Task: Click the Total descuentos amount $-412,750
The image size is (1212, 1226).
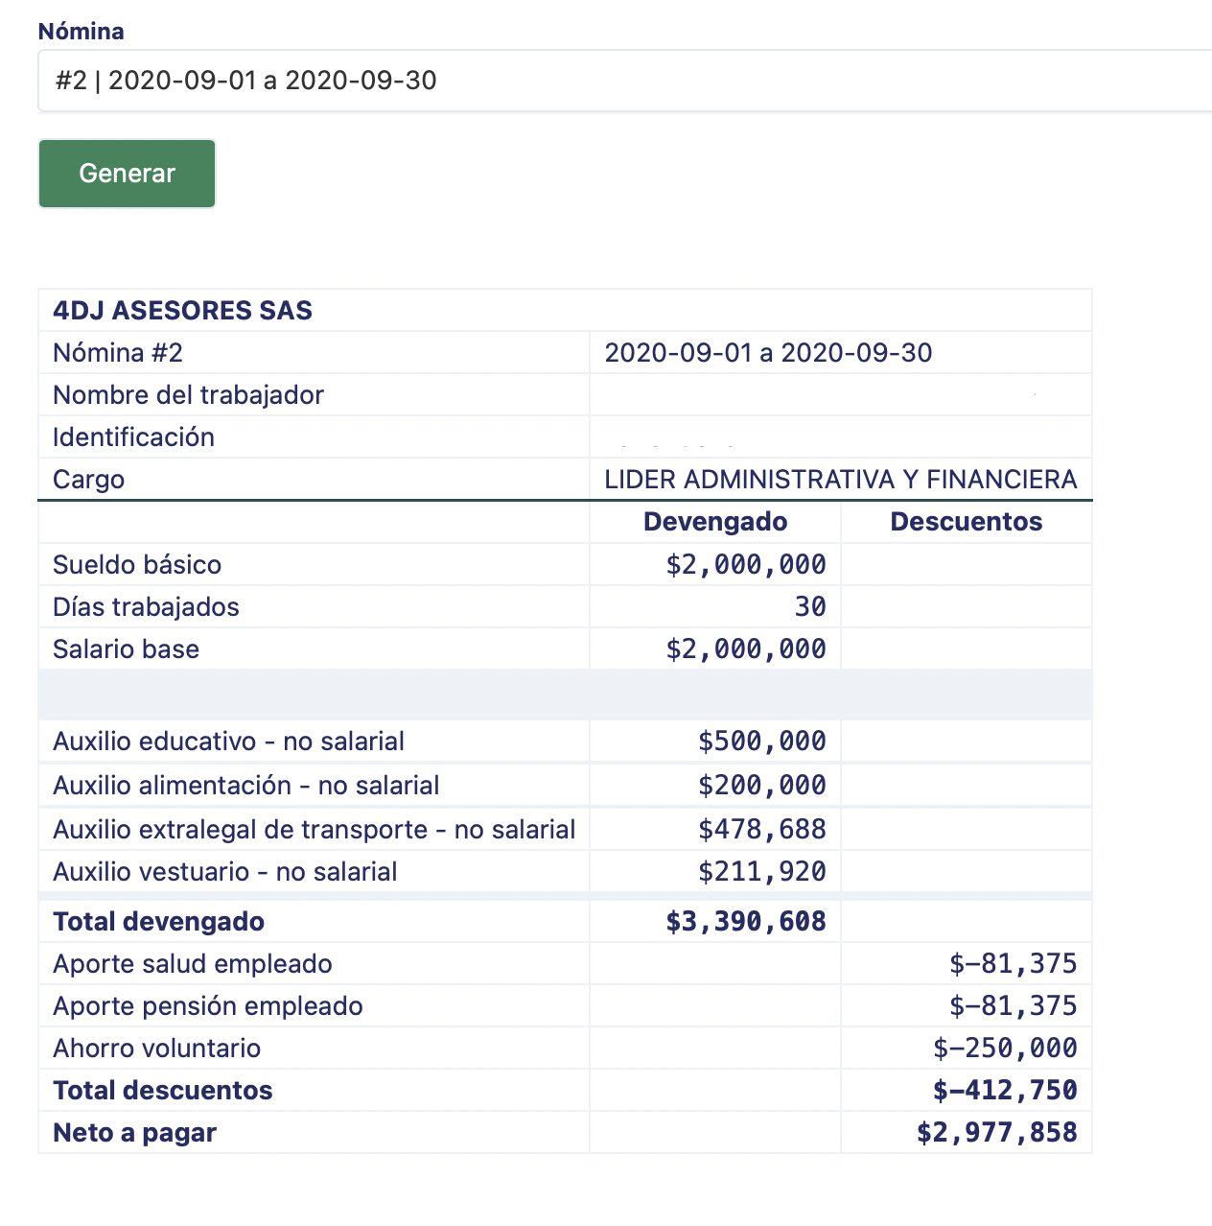Action: (1005, 1091)
